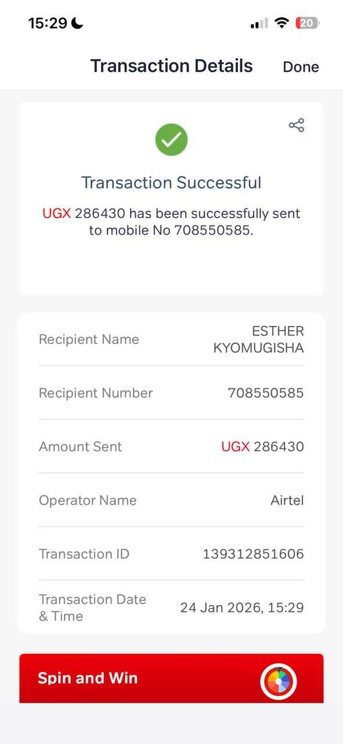Image resolution: width=343 pixels, height=744 pixels.
Task: Tap the moon Focus icon beside the time
Action: tap(77, 23)
